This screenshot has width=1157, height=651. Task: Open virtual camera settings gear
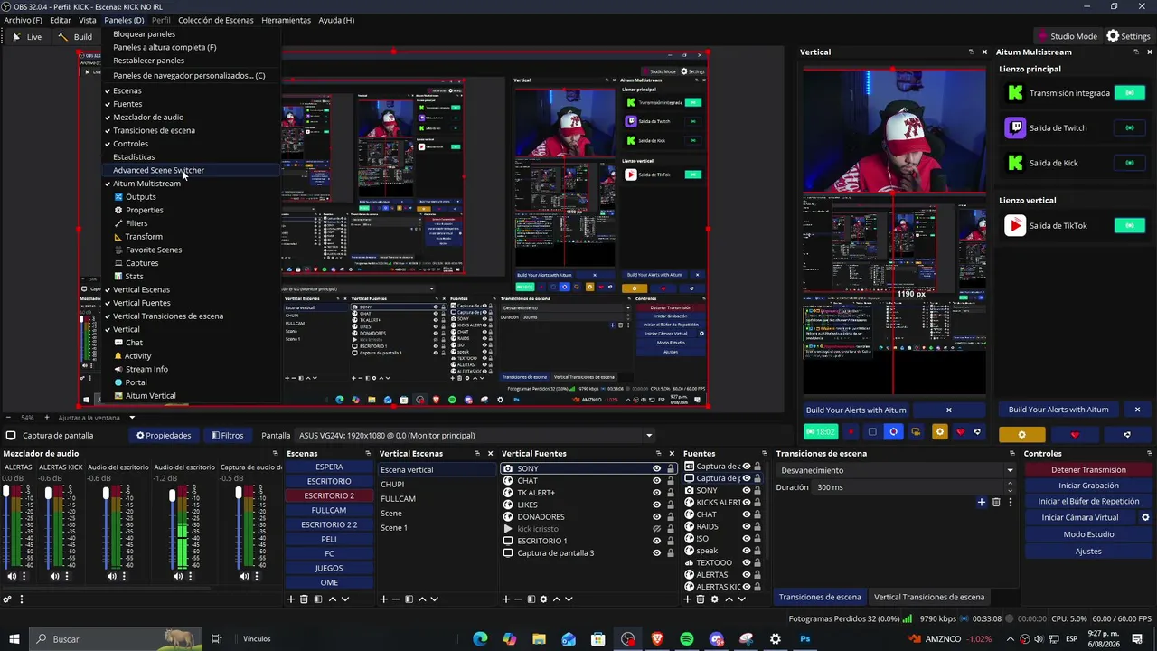point(1145,517)
